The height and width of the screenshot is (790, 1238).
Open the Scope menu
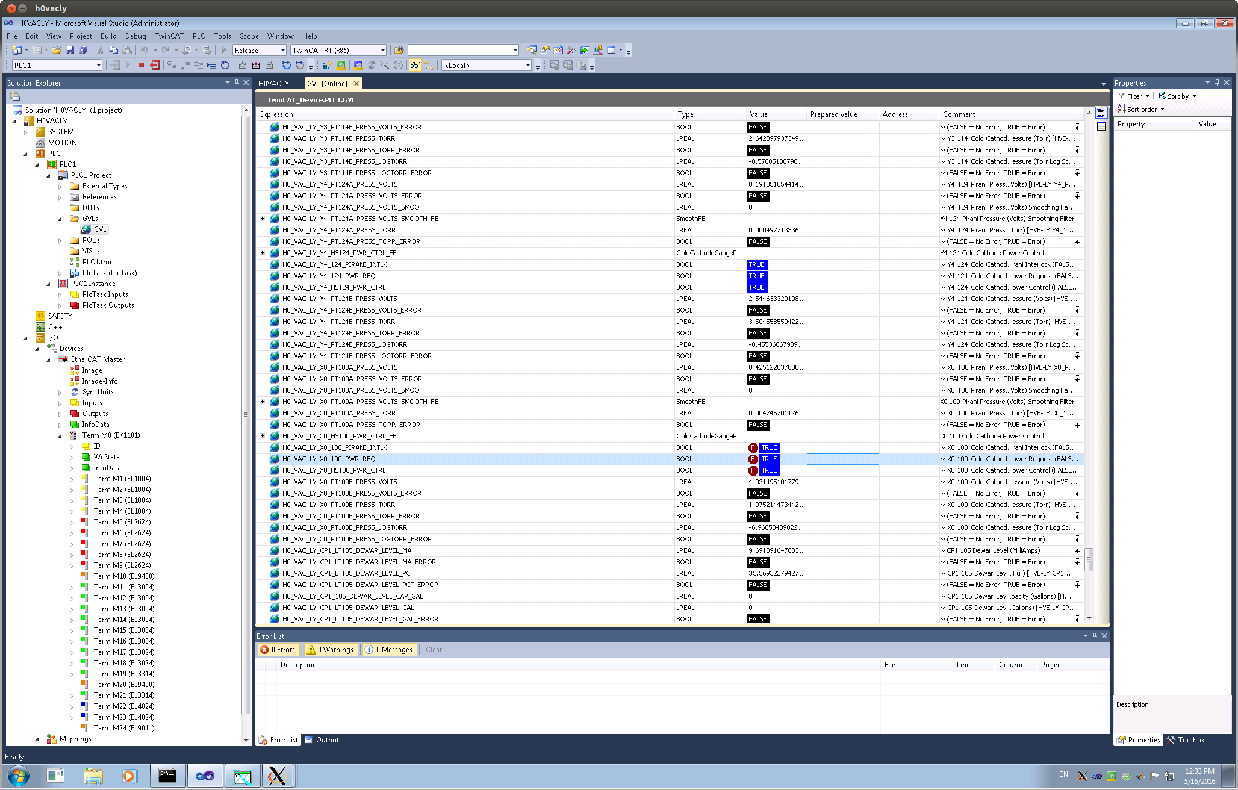tap(249, 36)
